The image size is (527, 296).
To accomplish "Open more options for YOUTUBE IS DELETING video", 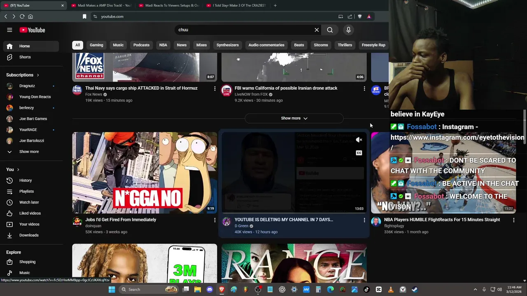I will [x=364, y=220].
